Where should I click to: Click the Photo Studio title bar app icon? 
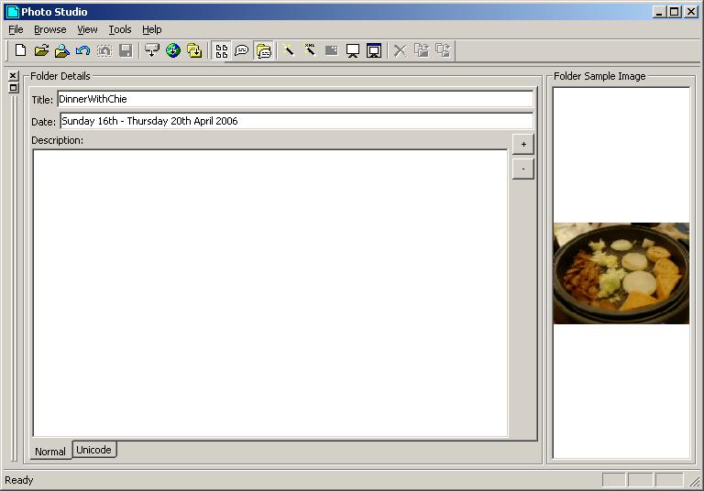pos(13,12)
